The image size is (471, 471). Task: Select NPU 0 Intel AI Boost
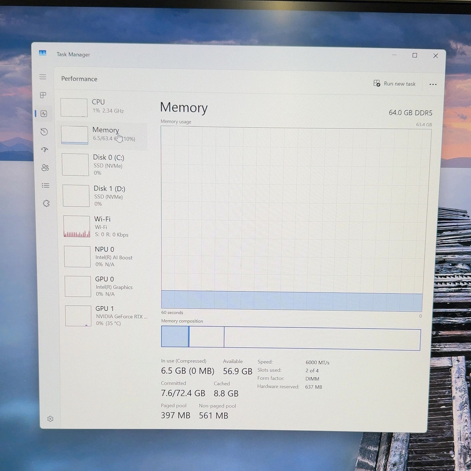click(x=106, y=257)
